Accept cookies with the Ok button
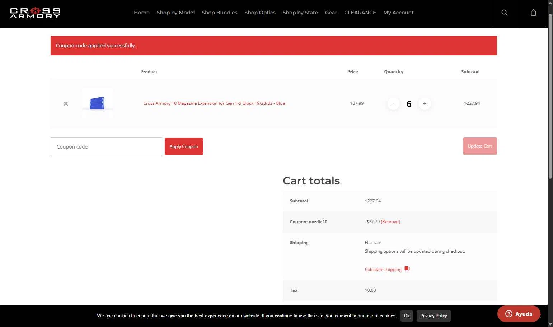Image resolution: width=553 pixels, height=327 pixels. tap(407, 316)
